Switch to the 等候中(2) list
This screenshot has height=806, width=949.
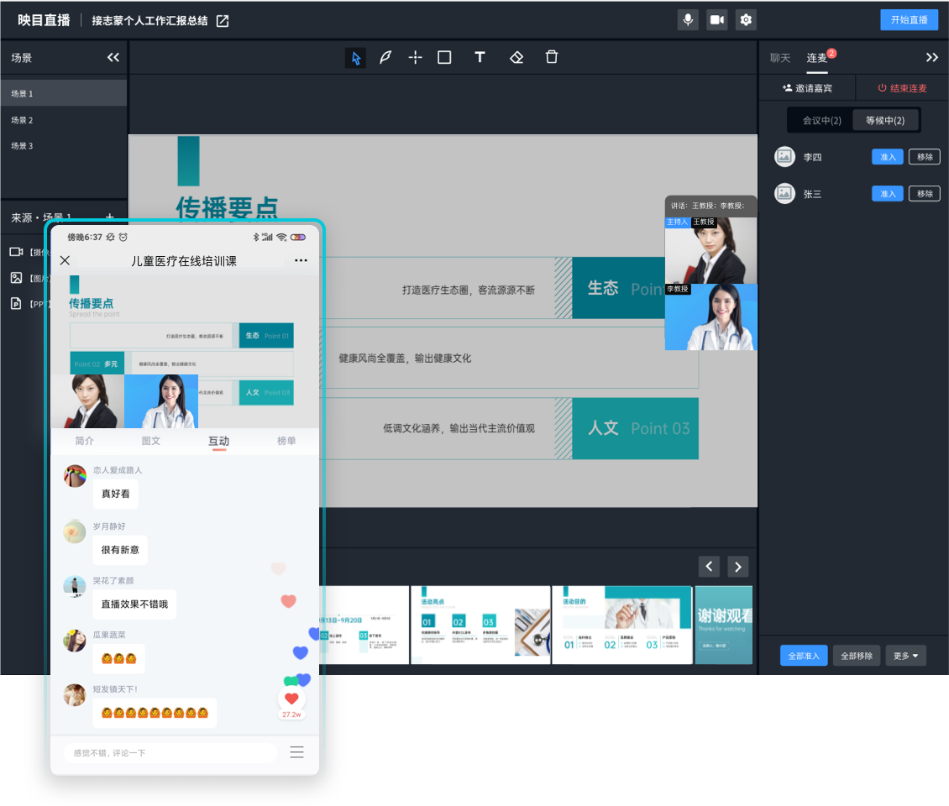885,120
